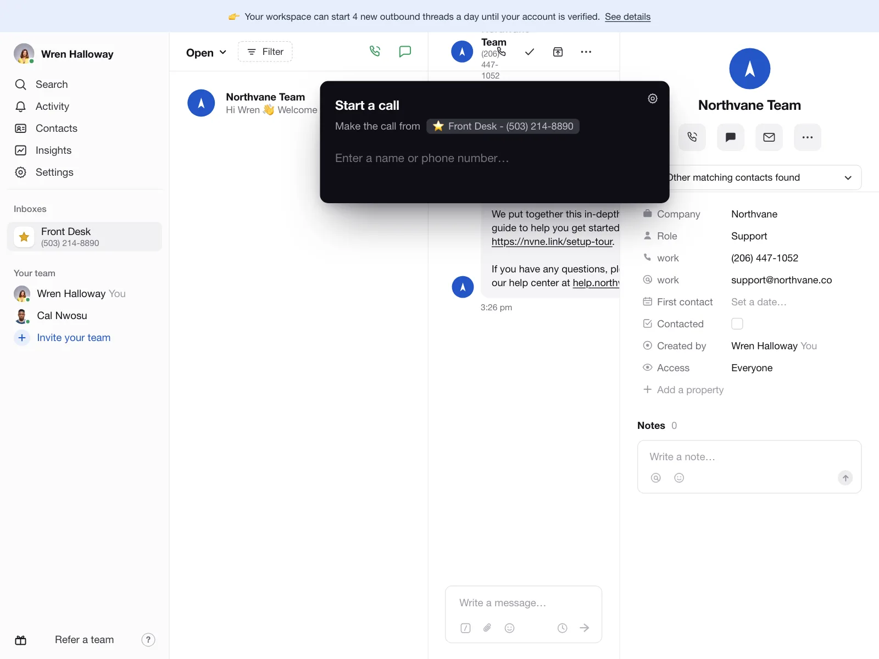Start a new message with the green chat icon
Screen dimensions: 879x659
point(405,52)
